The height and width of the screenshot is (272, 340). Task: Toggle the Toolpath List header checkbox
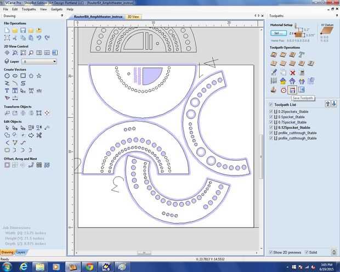[x=270, y=105]
